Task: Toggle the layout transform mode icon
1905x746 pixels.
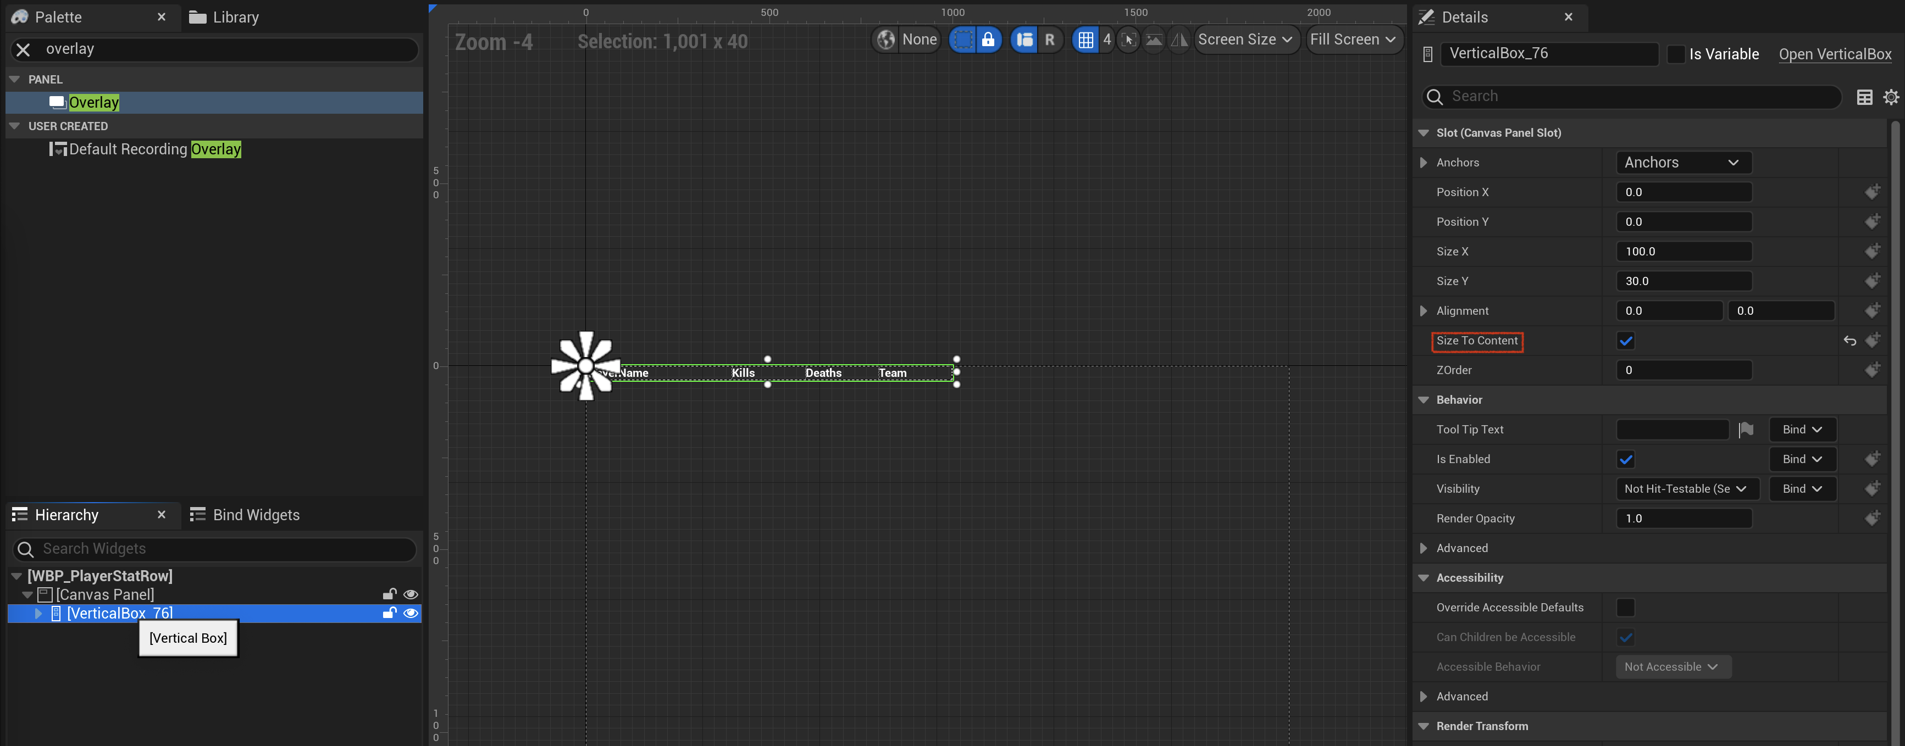Action: 1025,40
